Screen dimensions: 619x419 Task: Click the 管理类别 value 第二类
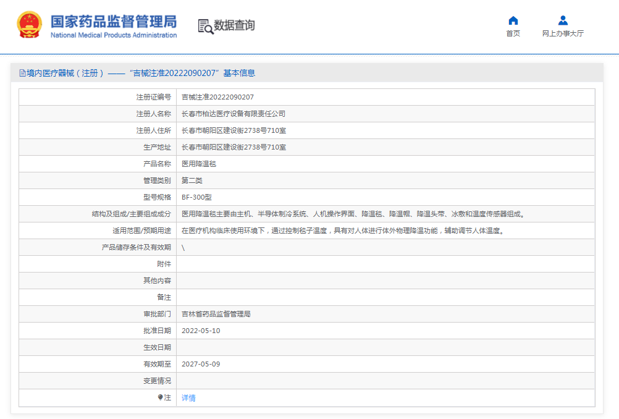click(192, 180)
